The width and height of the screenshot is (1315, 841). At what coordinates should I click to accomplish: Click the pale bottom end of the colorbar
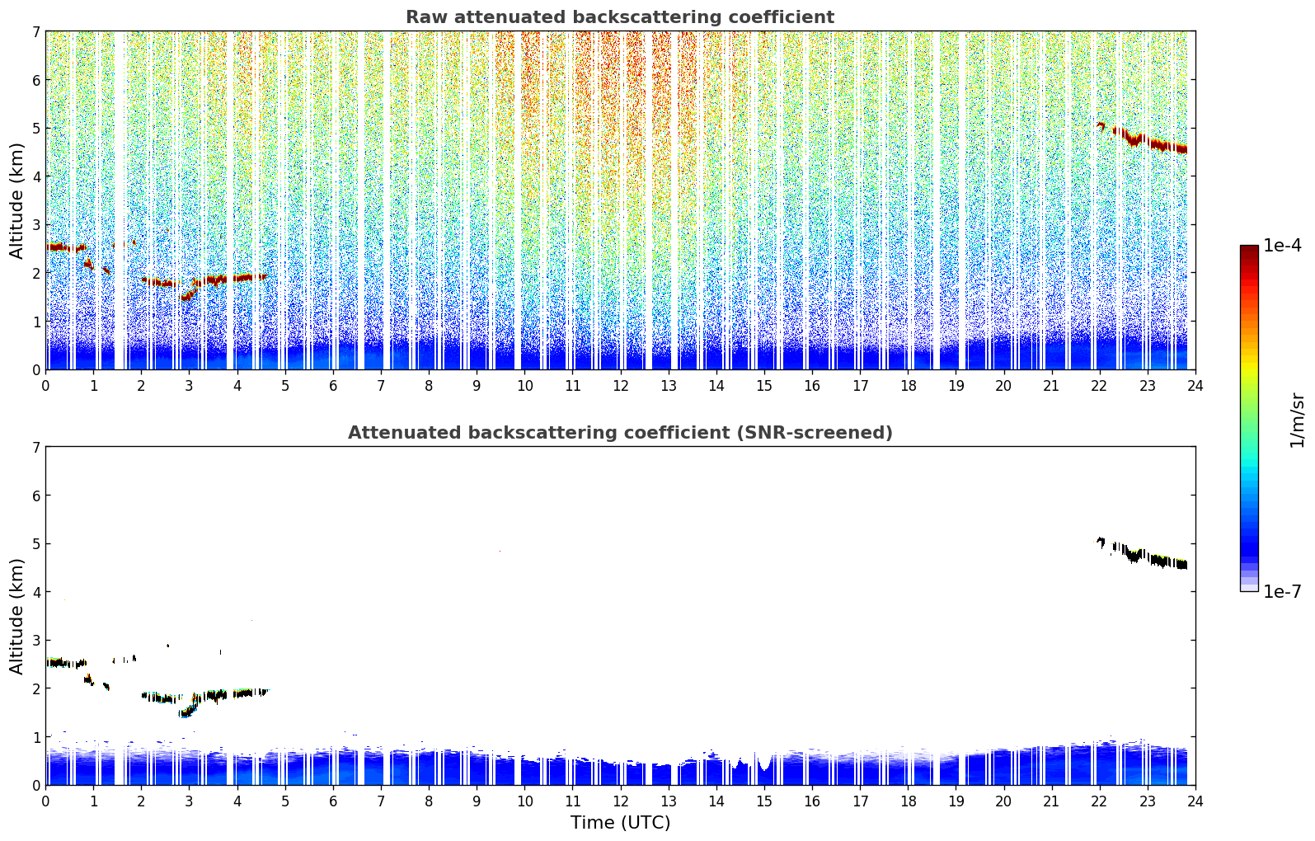click(x=1249, y=586)
